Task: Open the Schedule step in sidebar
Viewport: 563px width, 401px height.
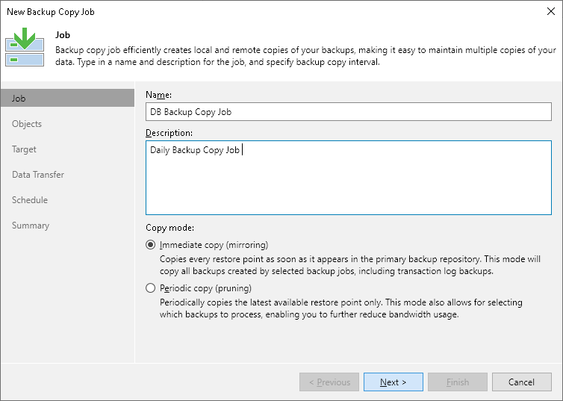Action: (x=30, y=200)
